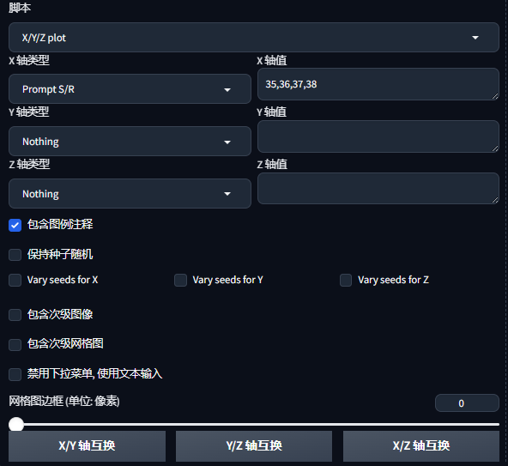Viewport: 508px width, 466px height.
Task: Check 禁用下拉菜单, 使用文本输入 option
Action: pyautogui.click(x=15, y=374)
